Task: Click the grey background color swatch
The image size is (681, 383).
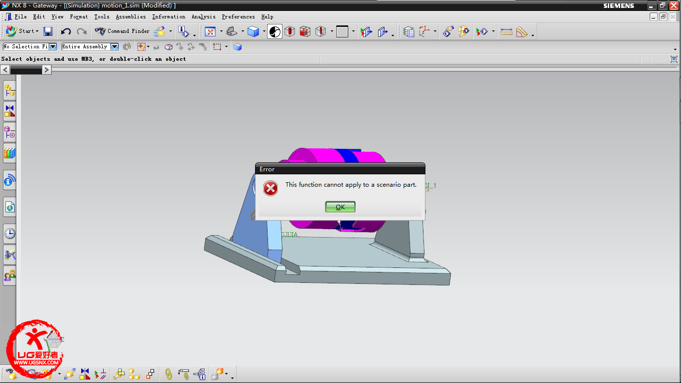Action: [x=342, y=31]
